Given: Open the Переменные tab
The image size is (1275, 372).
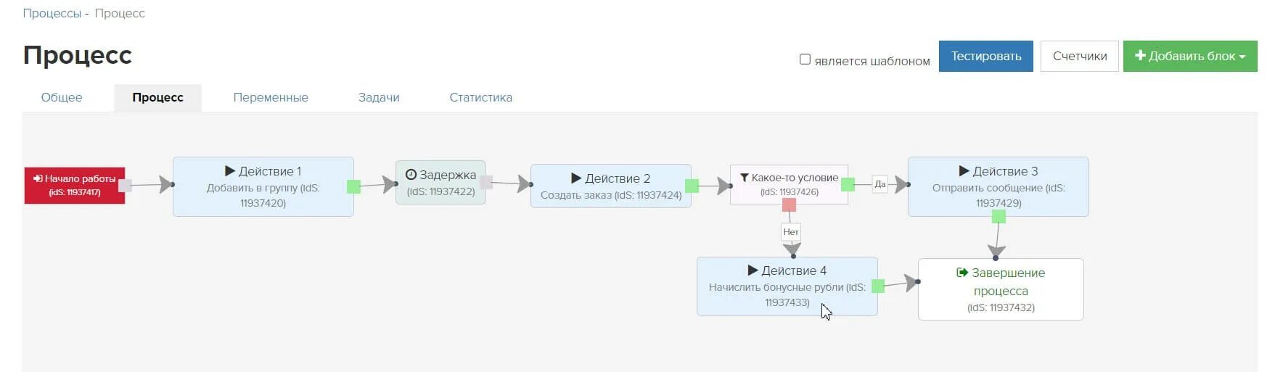Looking at the screenshot, I should (x=271, y=97).
